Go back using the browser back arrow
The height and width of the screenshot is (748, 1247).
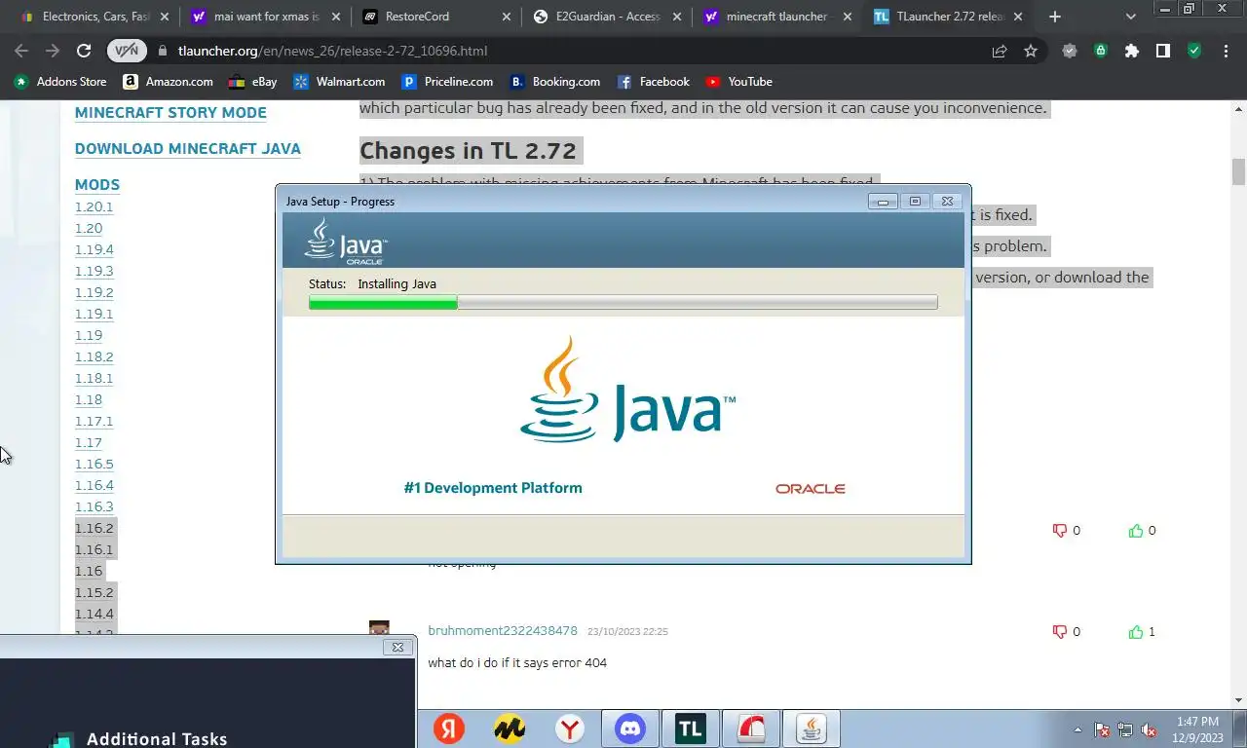pyautogui.click(x=21, y=51)
